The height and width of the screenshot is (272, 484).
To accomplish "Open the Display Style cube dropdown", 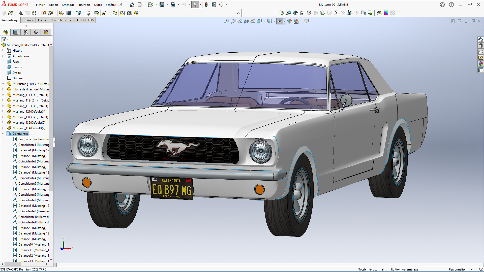I will (x=274, y=21).
